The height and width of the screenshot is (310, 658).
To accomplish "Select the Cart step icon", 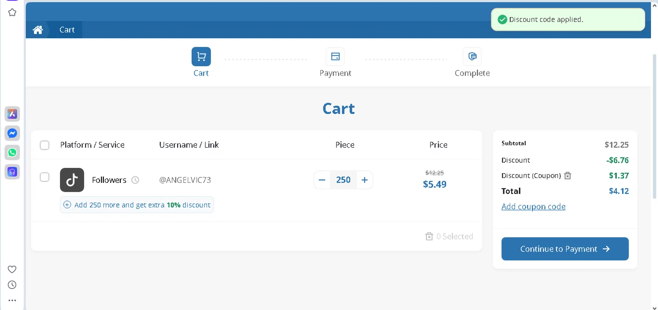I will [x=201, y=57].
